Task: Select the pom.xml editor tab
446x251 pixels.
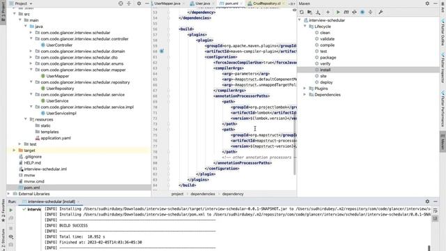Action: click(x=231, y=3)
